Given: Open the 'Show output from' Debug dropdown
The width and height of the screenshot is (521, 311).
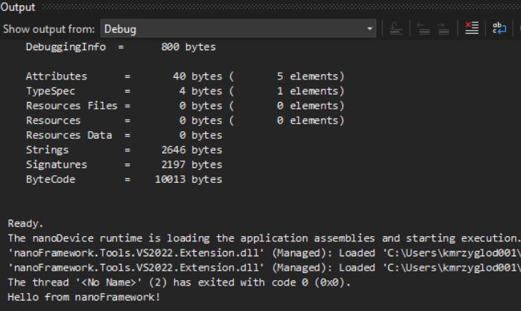Looking at the screenshot, I should tap(238, 29).
